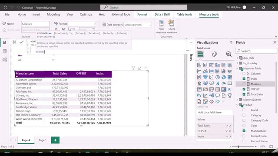Click the zoom slider handle
This screenshot has height=156, width=278.
[238, 146]
